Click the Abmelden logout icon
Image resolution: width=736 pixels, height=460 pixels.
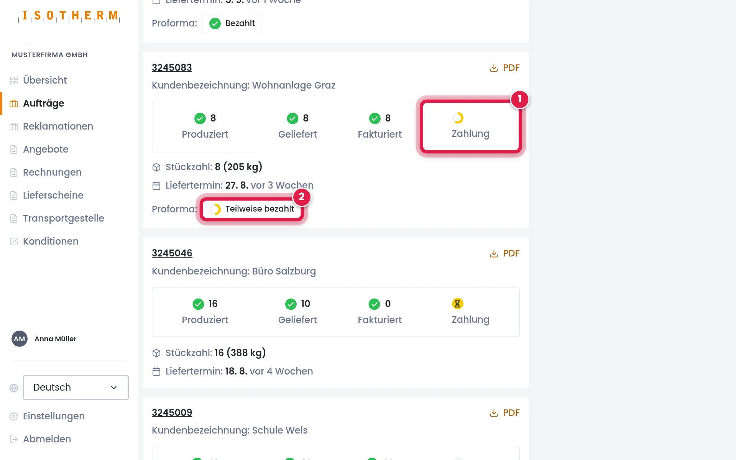(14, 439)
